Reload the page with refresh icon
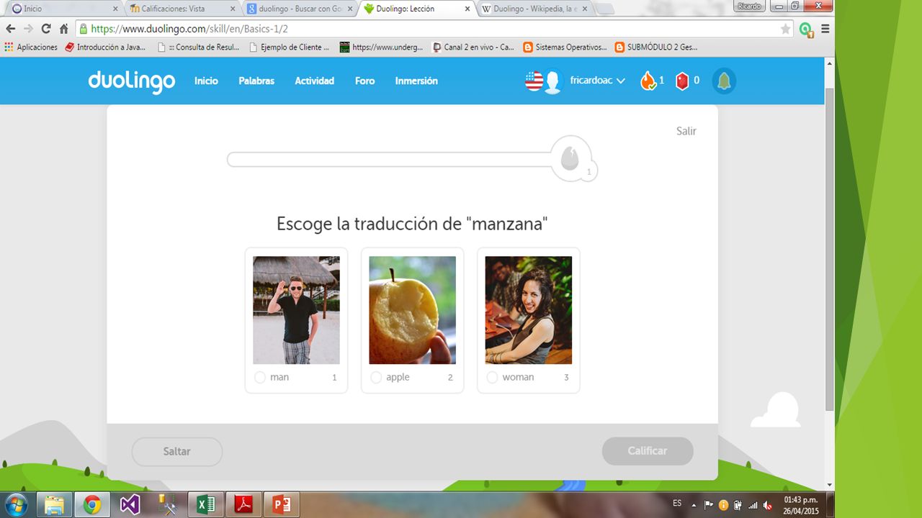The image size is (922, 518). point(46,29)
